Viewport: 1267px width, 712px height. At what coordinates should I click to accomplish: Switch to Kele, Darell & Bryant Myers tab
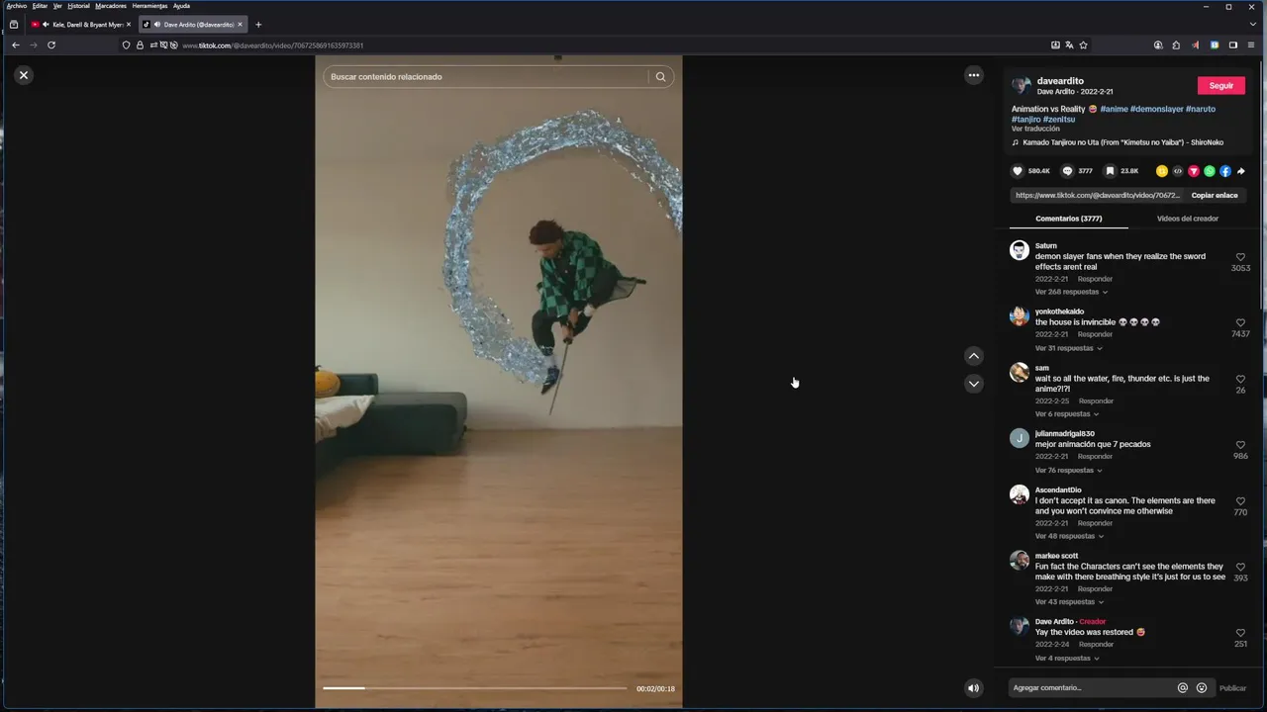pos(79,25)
